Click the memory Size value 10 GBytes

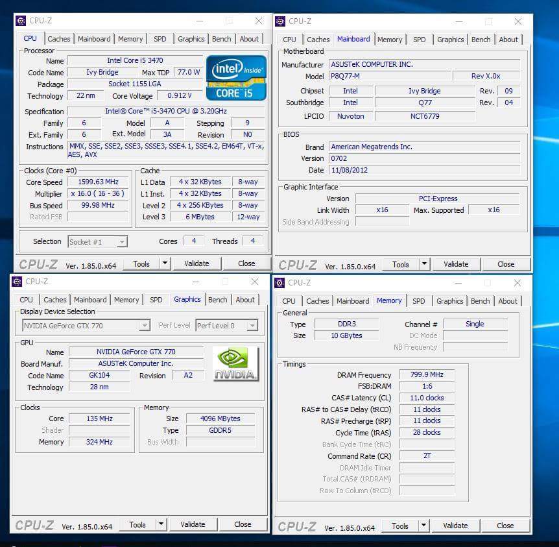[x=346, y=335]
